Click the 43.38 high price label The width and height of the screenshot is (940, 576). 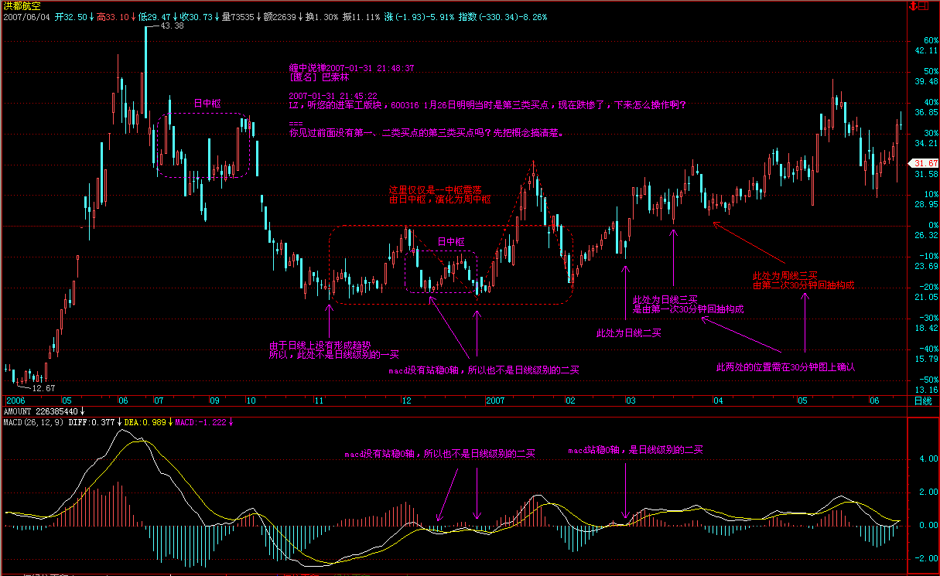pyautogui.click(x=173, y=26)
